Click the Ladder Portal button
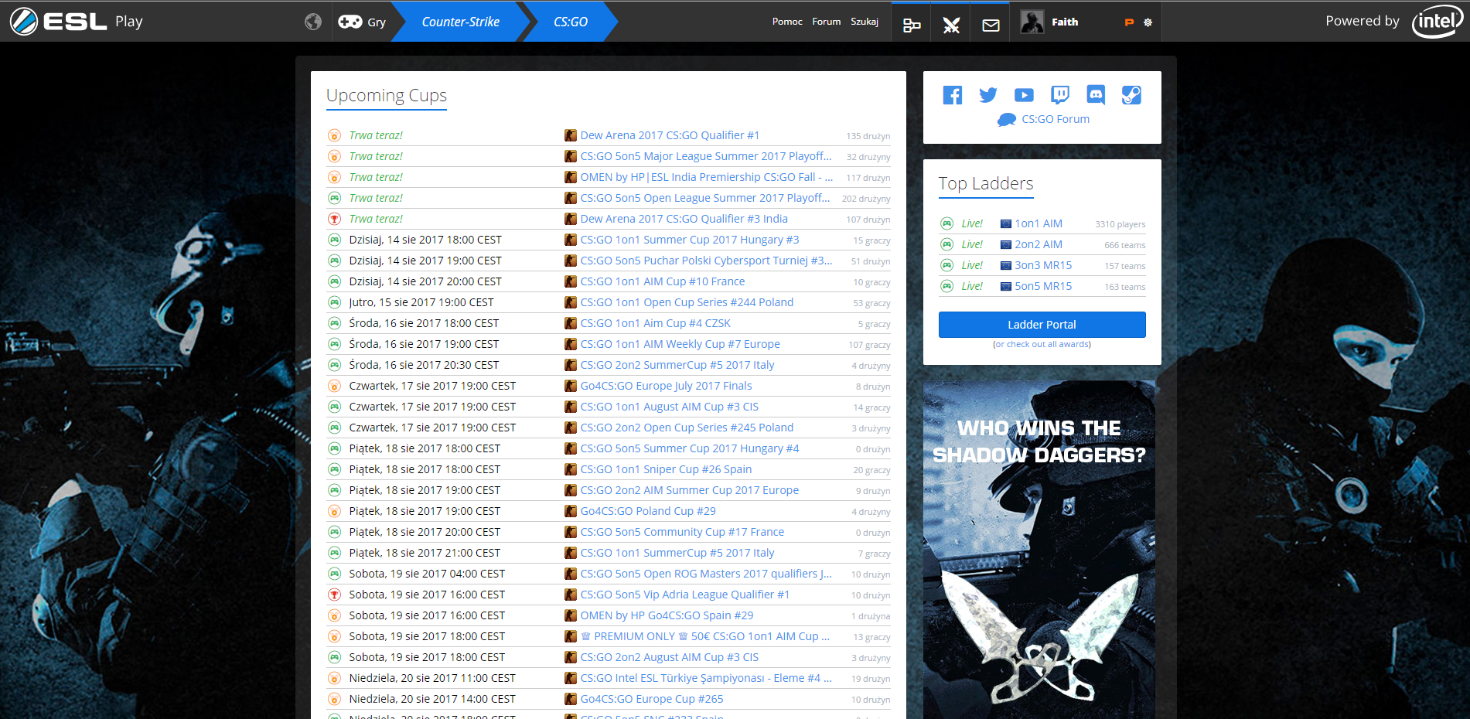The image size is (1470, 719). click(1042, 325)
